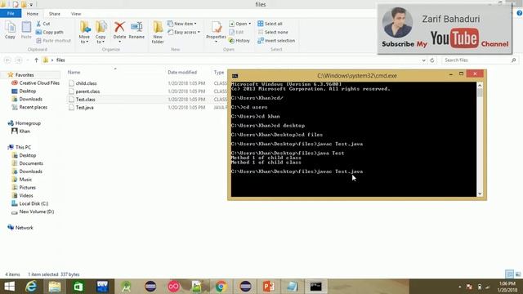Select Cut in Clipboard group
The width and height of the screenshot is (523, 294).
tap(43, 24)
